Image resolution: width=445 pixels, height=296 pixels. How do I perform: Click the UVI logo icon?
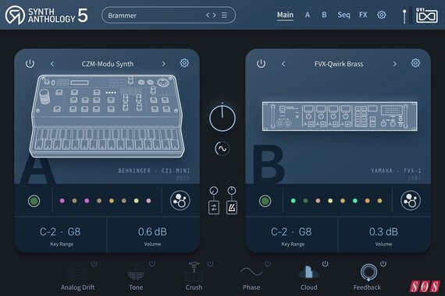(426, 16)
